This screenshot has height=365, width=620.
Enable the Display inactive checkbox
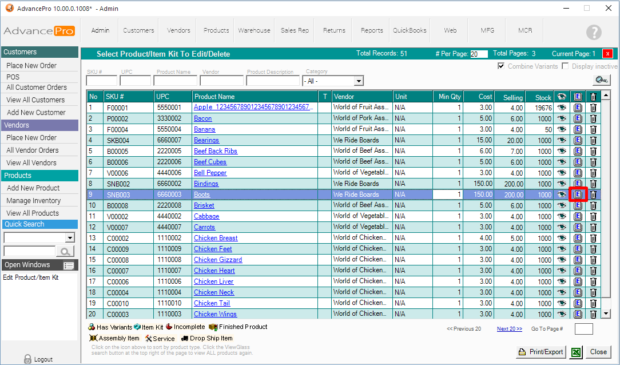(566, 66)
